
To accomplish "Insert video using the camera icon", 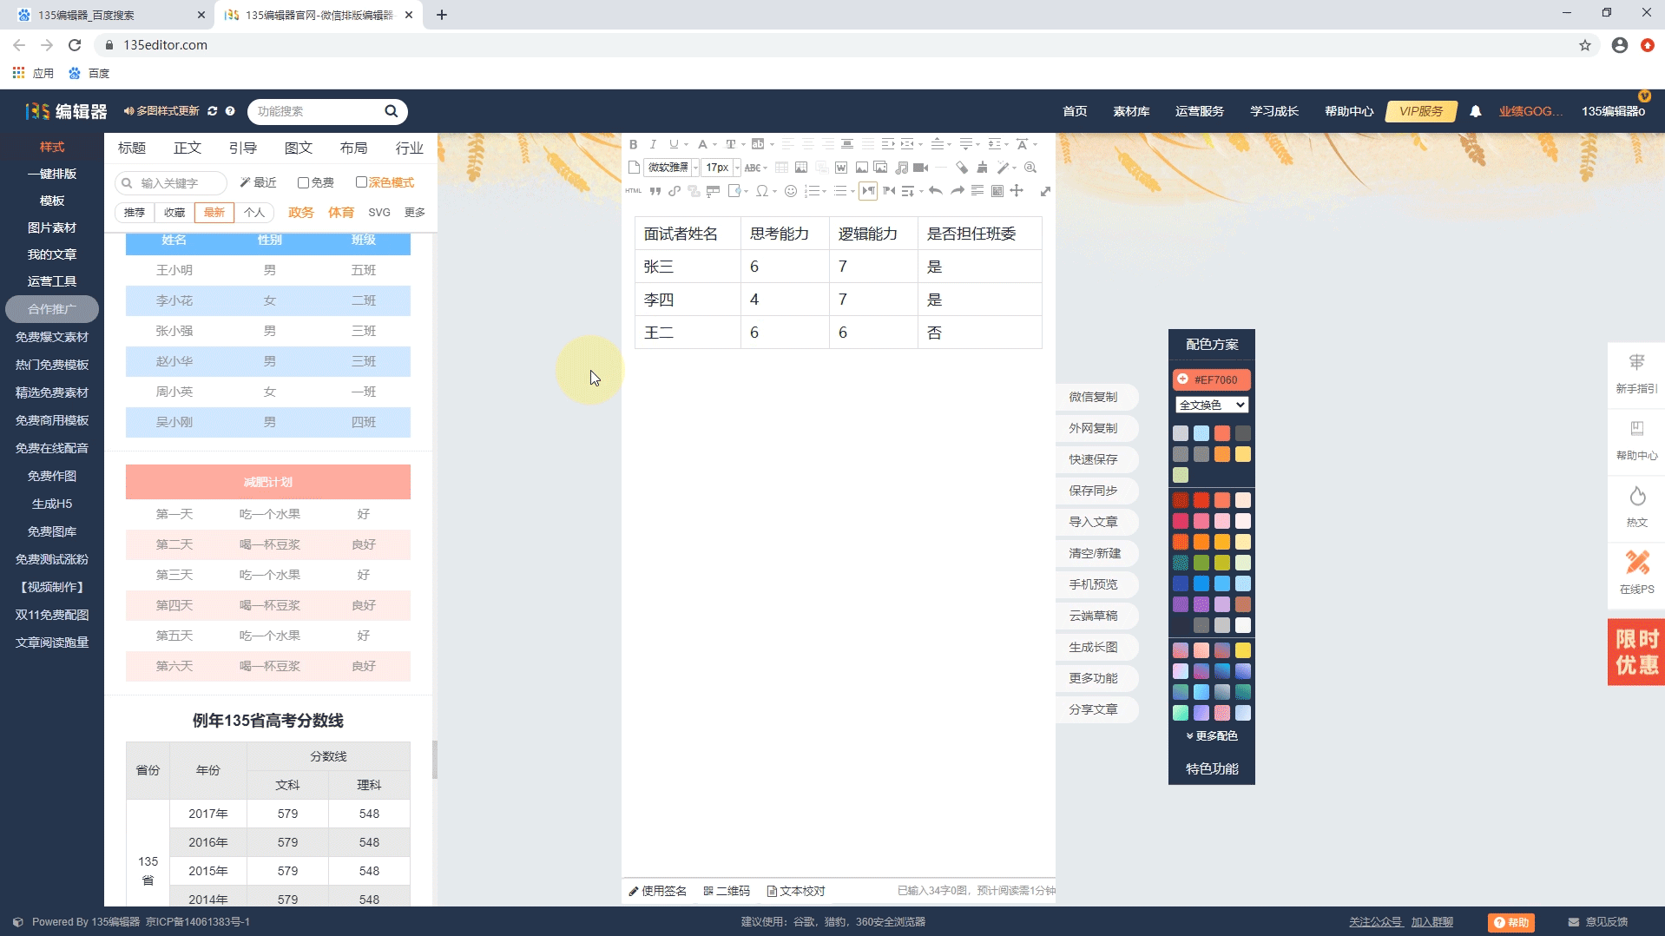I will tap(921, 168).
